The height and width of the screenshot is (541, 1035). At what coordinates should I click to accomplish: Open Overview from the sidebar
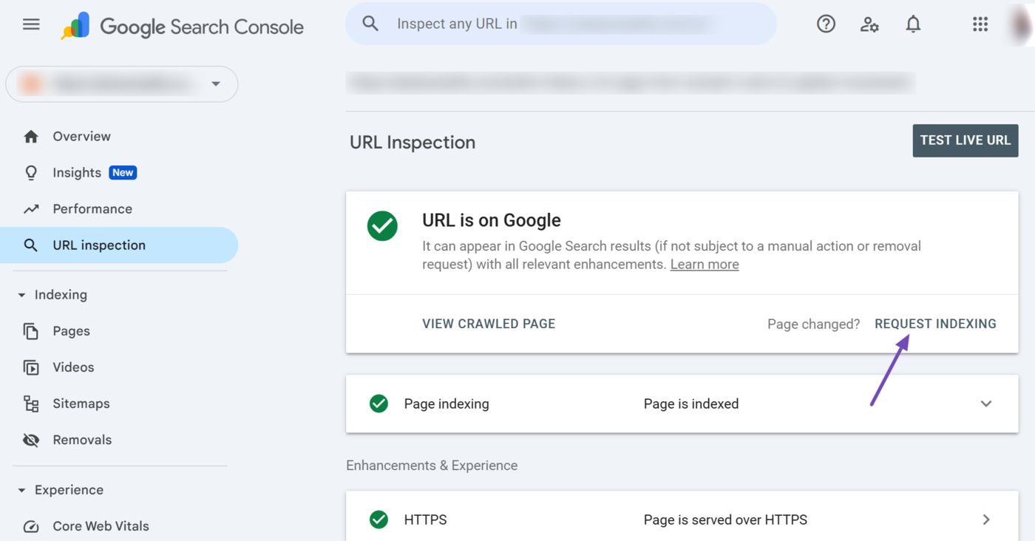click(x=81, y=137)
